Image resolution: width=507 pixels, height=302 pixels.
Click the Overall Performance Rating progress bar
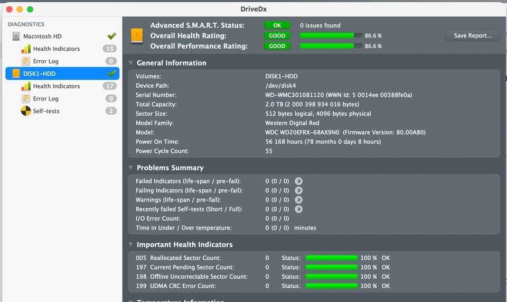point(331,46)
